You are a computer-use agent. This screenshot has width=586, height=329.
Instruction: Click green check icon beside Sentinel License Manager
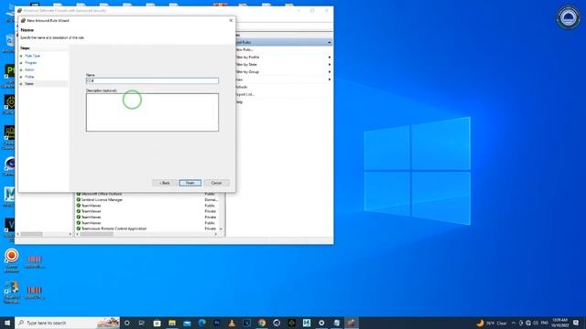tap(79, 199)
